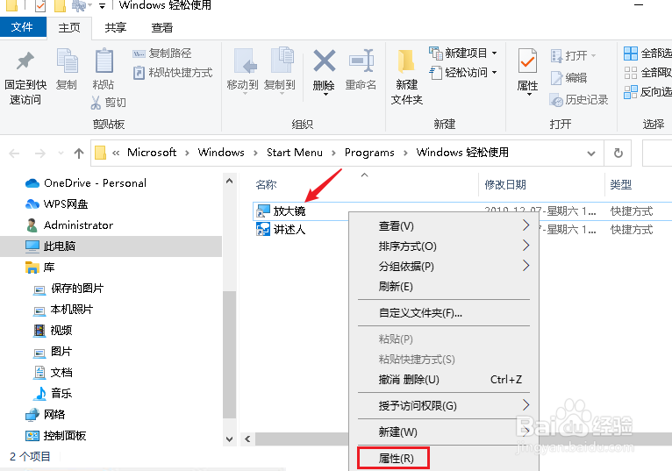The image size is (672, 471).
Task: Select 保存的图片 library in sidebar
Action: coord(68,289)
